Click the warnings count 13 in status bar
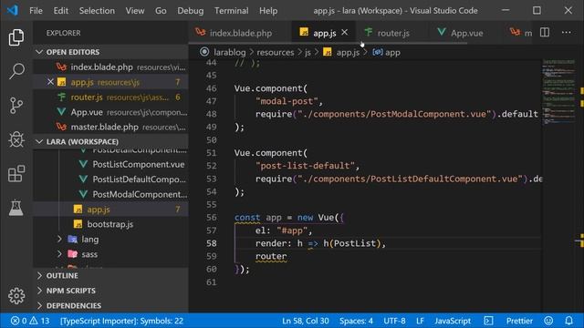This screenshot has height=328, width=584. point(39,321)
